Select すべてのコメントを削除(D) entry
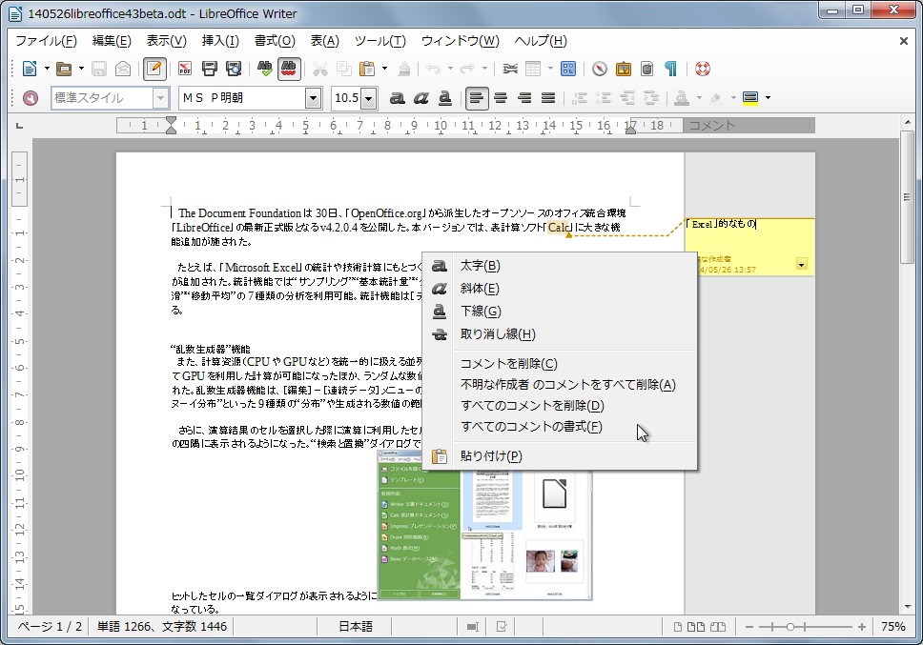The height and width of the screenshot is (645, 923). pos(560,406)
